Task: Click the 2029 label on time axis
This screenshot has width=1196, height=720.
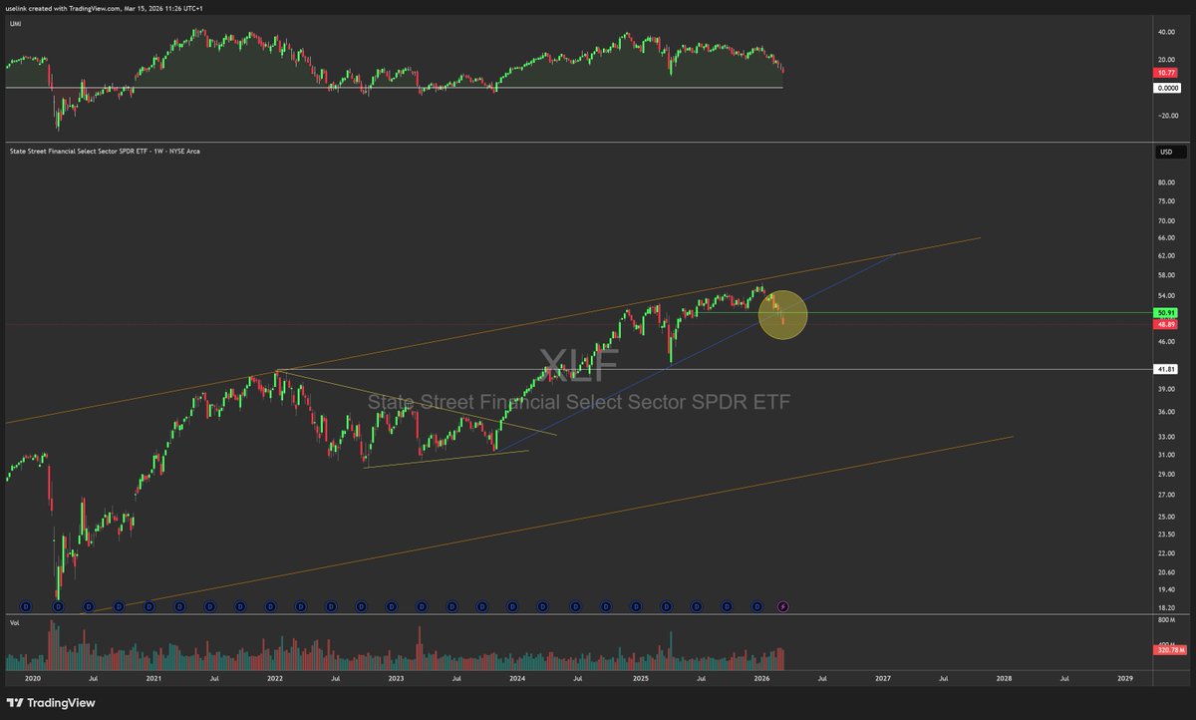Action: pos(1125,677)
